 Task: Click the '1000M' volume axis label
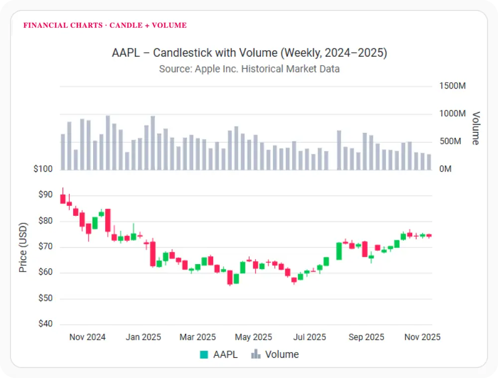click(x=452, y=113)
